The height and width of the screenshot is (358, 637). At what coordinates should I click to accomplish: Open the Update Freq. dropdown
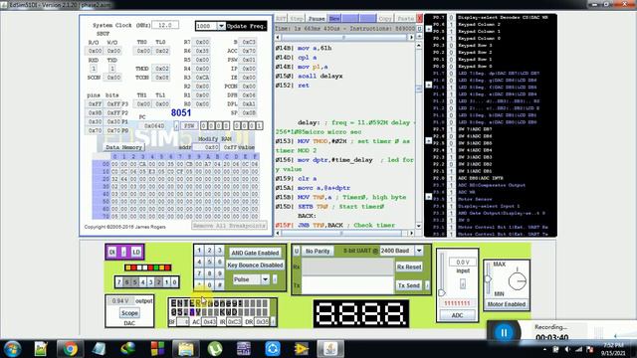tap(221, 26)
